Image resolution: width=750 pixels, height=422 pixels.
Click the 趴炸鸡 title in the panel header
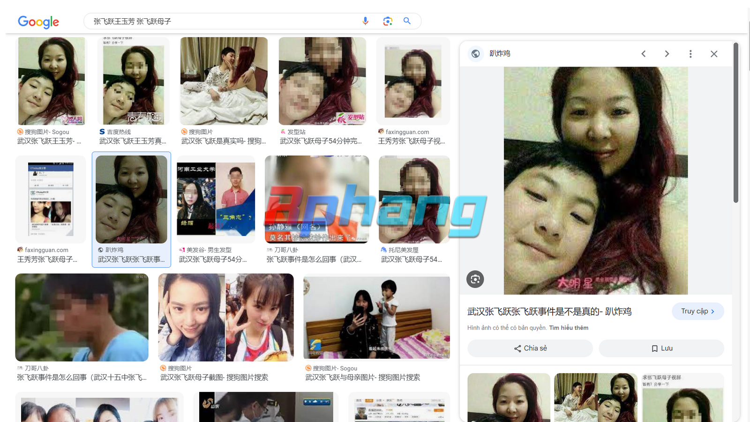500,53
